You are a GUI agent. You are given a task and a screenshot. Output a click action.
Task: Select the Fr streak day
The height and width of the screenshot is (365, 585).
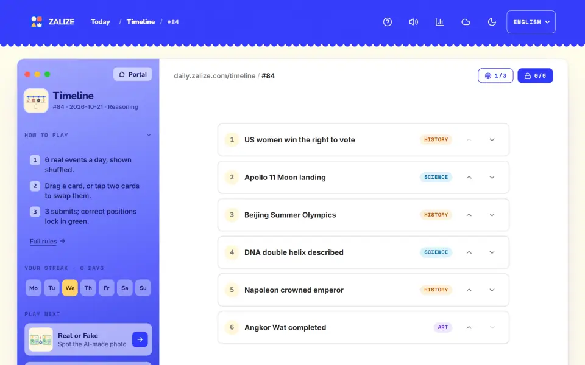tap(106, 288)
